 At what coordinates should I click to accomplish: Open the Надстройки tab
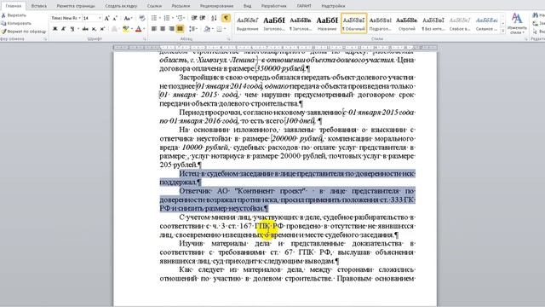pyautogui.click(x=333, y=6)
